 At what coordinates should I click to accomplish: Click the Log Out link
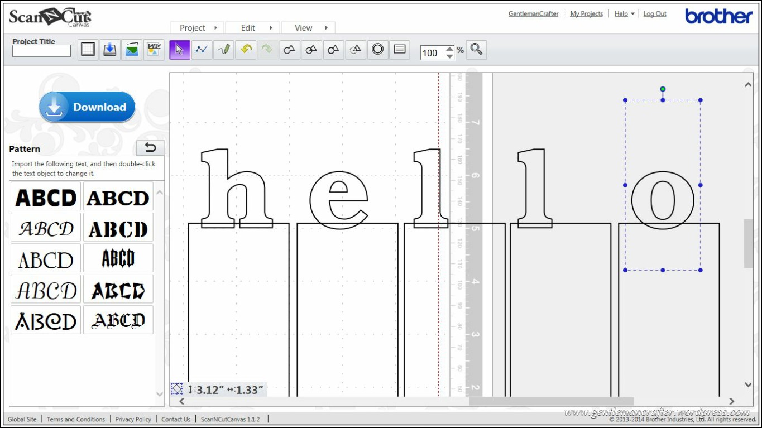655,14
